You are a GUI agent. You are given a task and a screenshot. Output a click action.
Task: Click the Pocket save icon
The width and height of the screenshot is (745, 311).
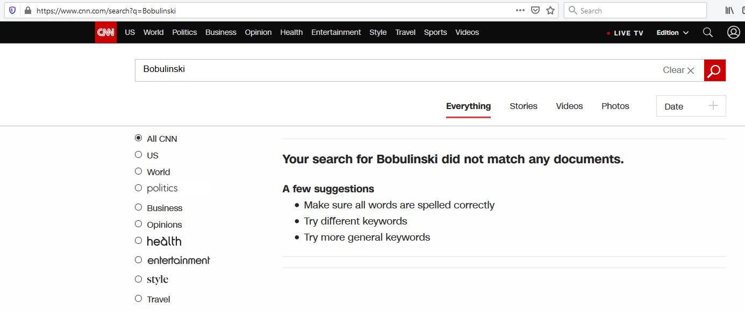tap(535, 10)
